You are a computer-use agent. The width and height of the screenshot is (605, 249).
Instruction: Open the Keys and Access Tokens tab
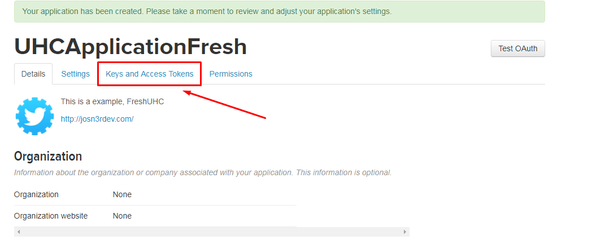[149, 74]
